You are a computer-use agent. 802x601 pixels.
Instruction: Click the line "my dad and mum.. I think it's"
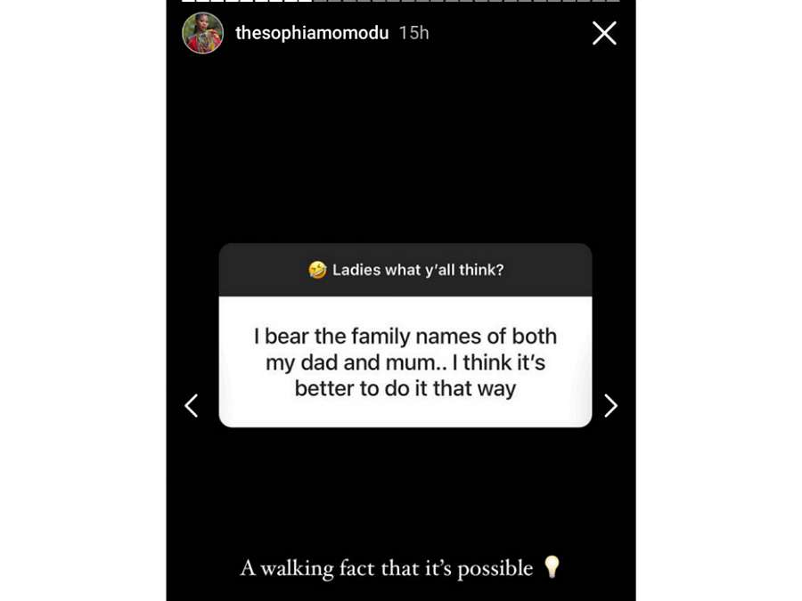405,362
